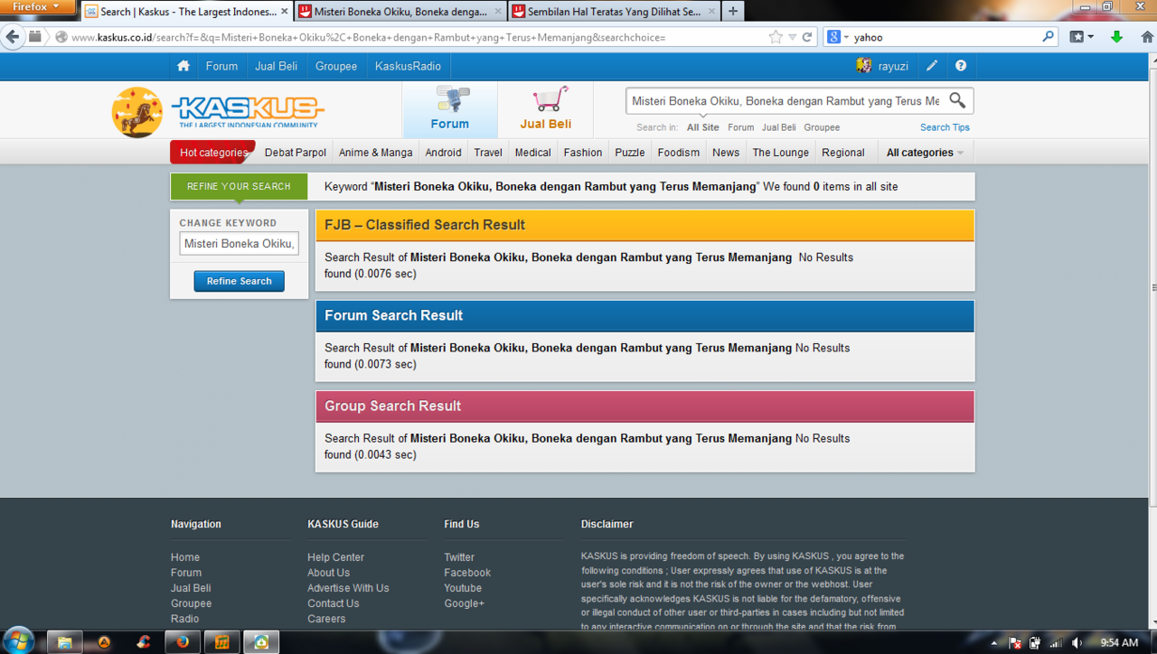Show hidden tray icons arrow
The width and height of the screenshot is (1157, 654).
[x=994, y=643]
